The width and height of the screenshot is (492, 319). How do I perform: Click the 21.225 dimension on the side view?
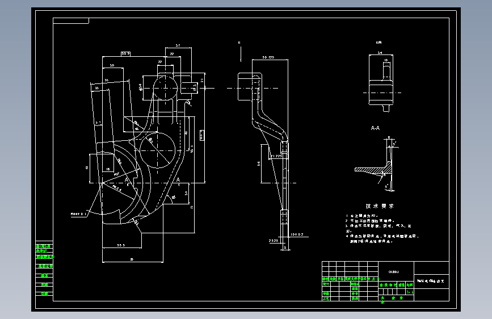pos(276,156)
